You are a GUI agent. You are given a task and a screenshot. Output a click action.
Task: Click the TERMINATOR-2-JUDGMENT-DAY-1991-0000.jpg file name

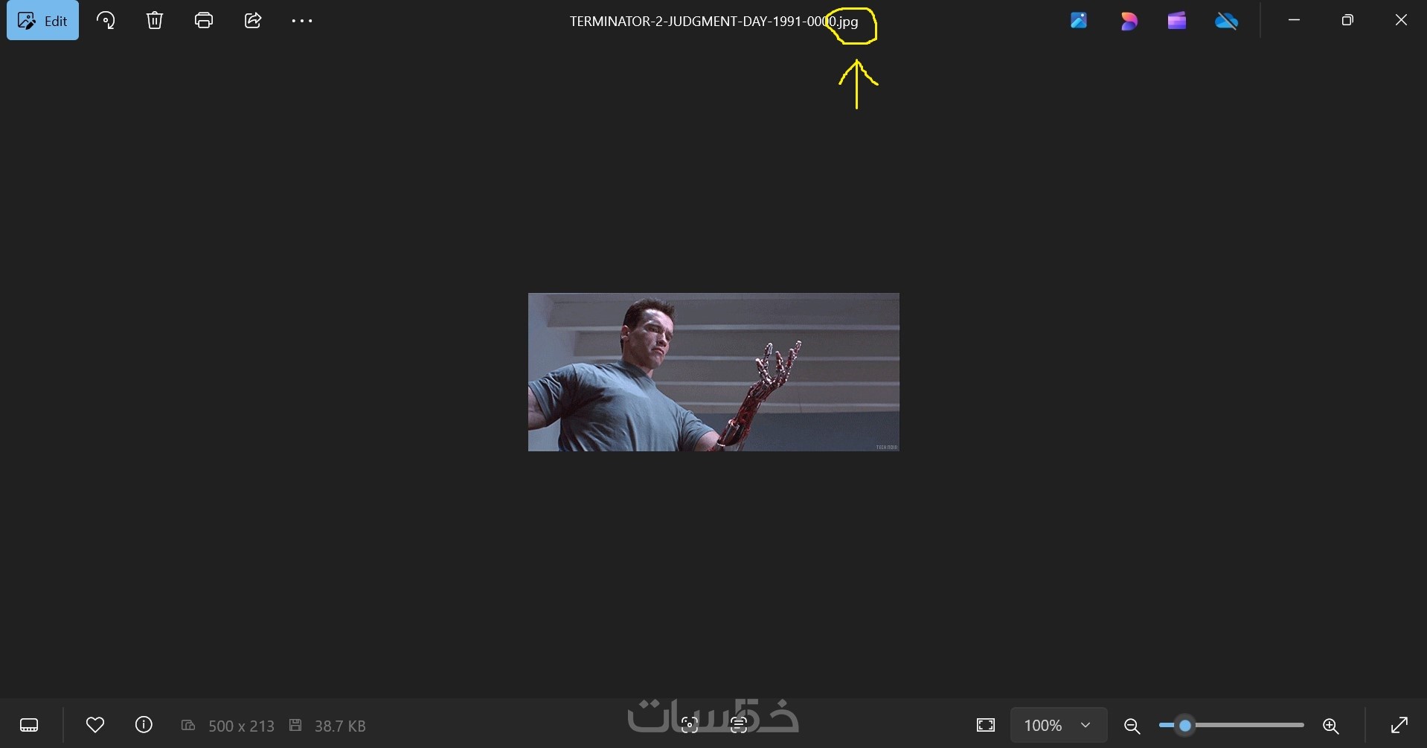[713, 22]
